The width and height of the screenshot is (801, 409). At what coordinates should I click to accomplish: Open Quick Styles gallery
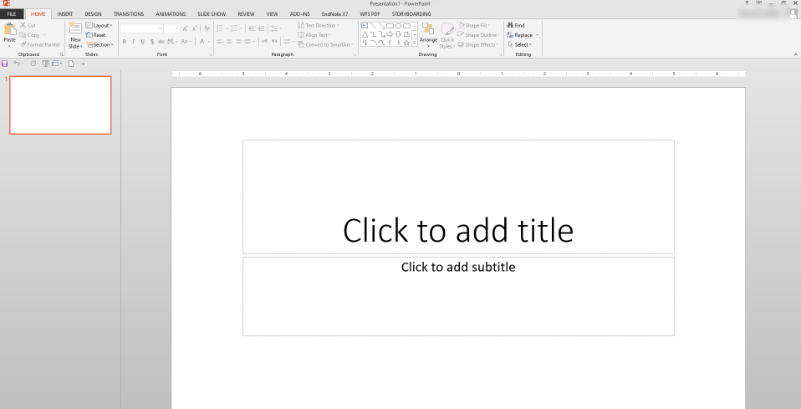447,35
